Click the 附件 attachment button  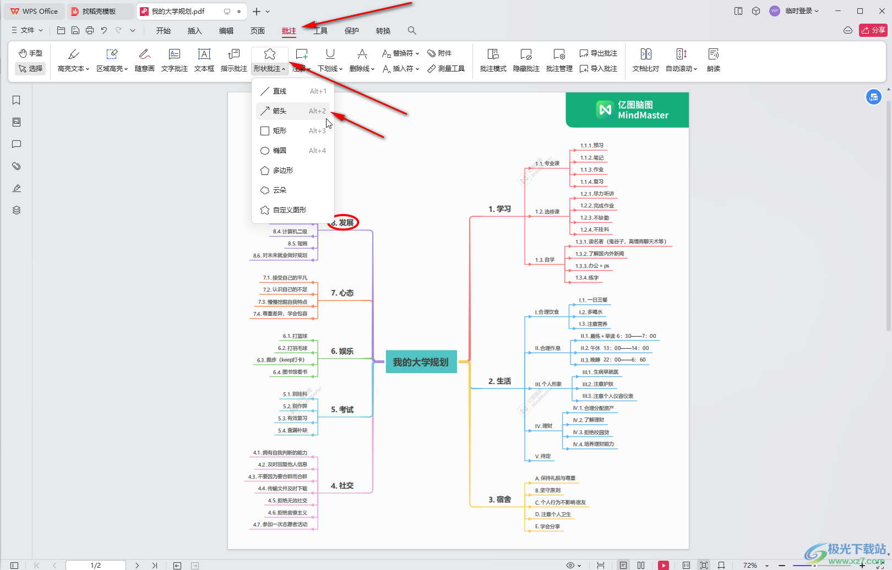(x=439, y=53)
